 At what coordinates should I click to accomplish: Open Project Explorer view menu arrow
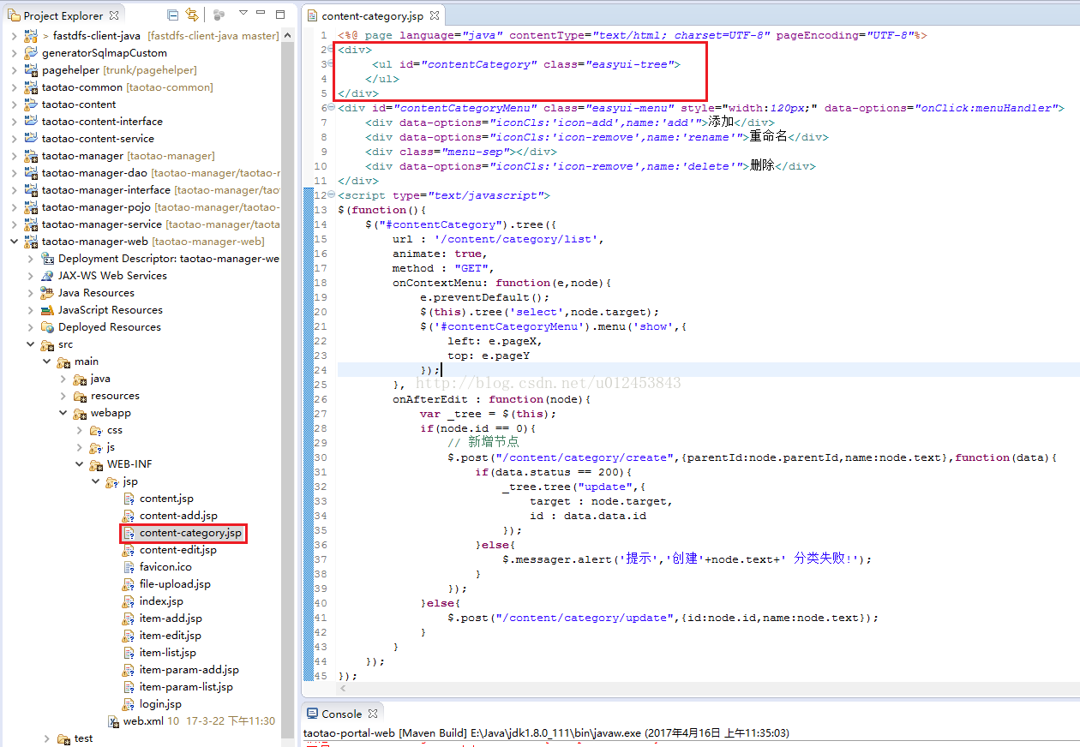coord(243,14)
